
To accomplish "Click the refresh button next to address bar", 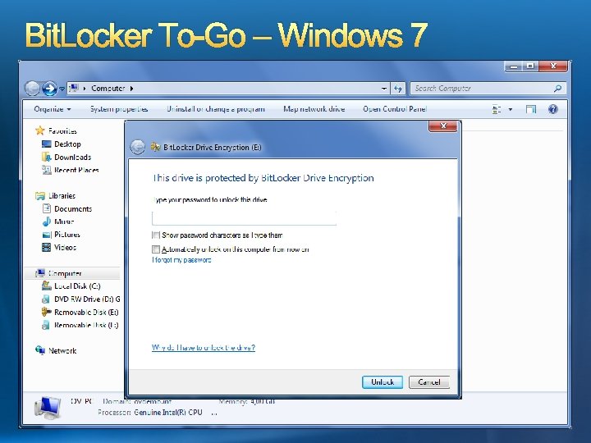I will pyautogui.click(x=398, y=89).
